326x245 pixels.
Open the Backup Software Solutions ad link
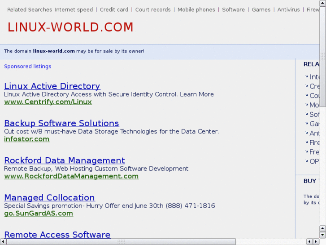coord(61,123)
